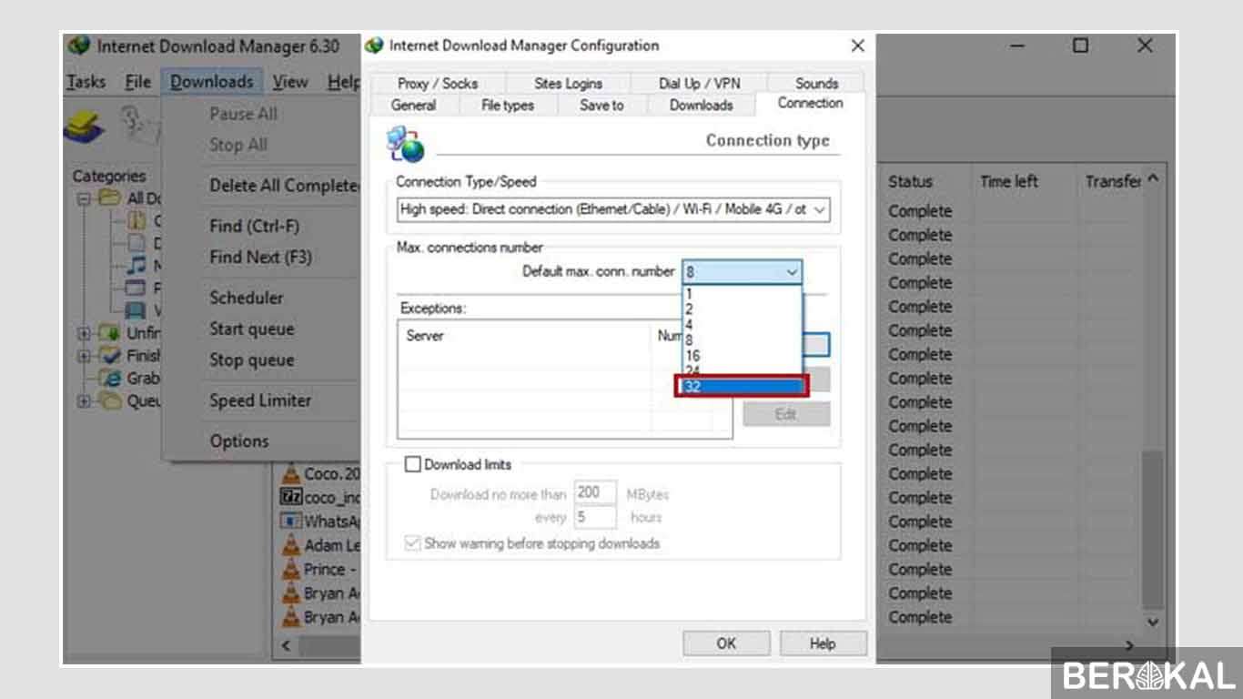Enable the Download limits checkbox
The width and height of the screenshot is (1243, 699).
coord(413,464)
